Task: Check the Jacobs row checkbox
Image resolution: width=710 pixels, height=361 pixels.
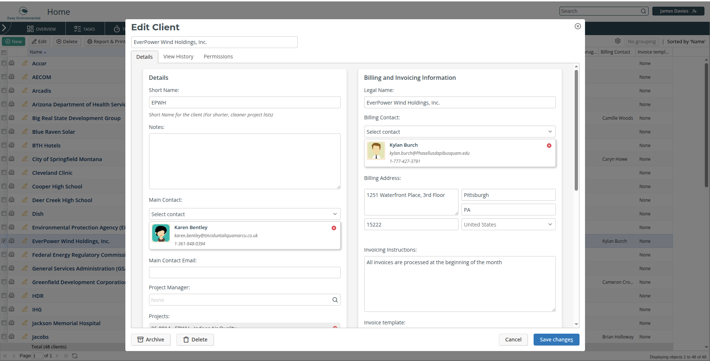Action: (x=4, y=337)
